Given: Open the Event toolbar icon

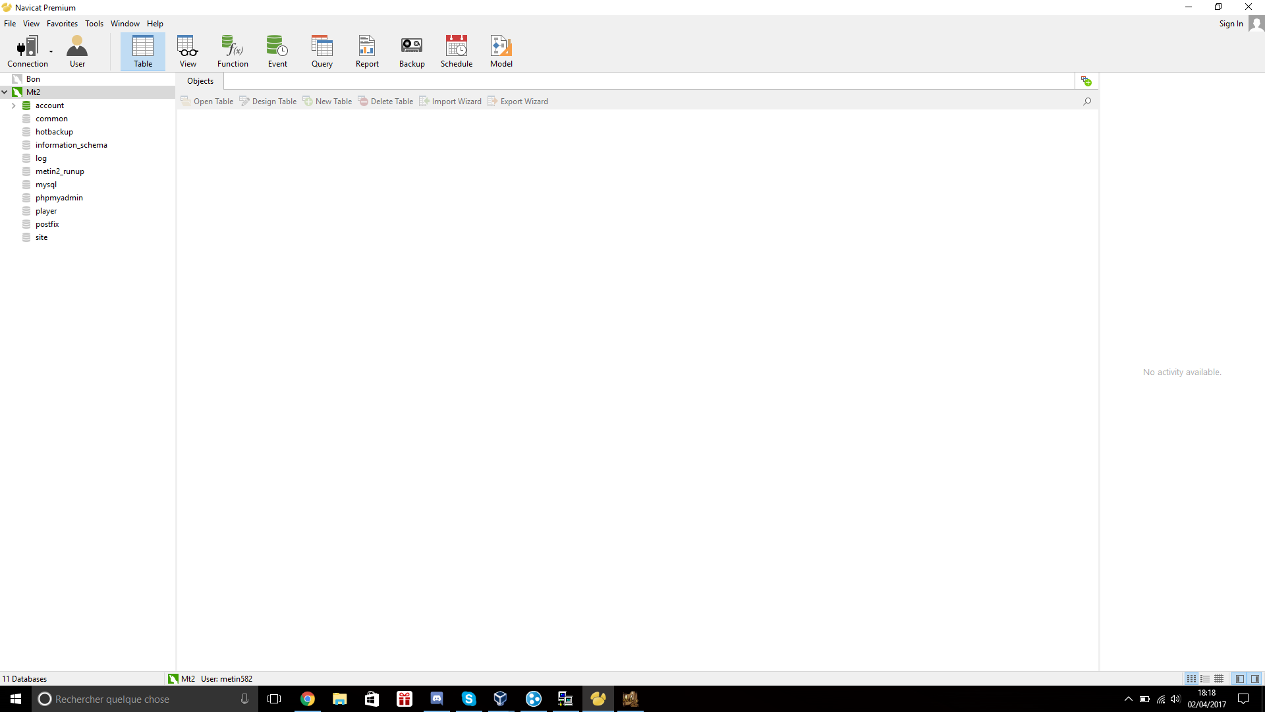Looking at the screenshot, I should click(x=277, y=51).
